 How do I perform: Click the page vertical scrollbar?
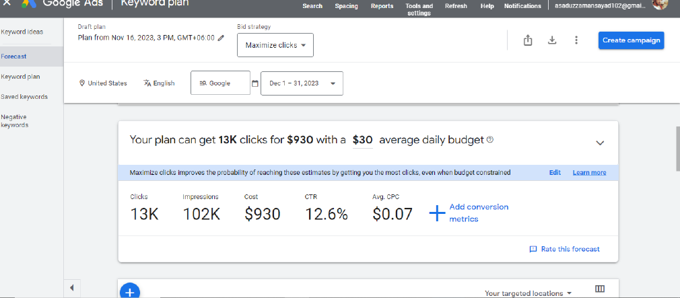(x=677, y=149)
